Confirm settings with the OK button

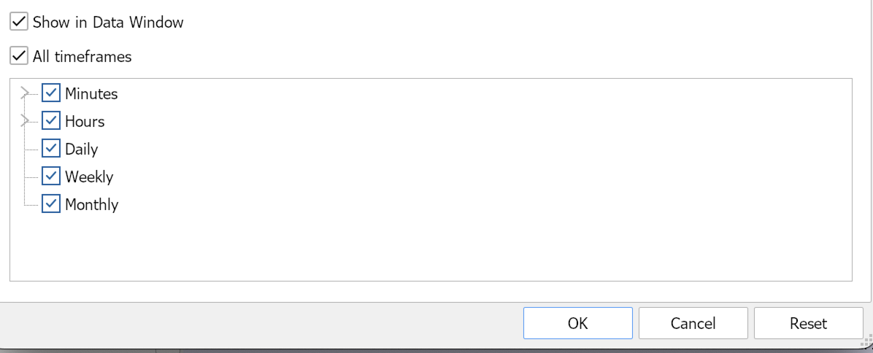pos(577,323)
